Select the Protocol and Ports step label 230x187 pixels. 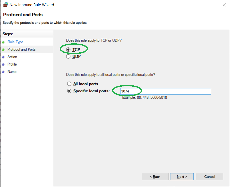(x=22, y=50)
